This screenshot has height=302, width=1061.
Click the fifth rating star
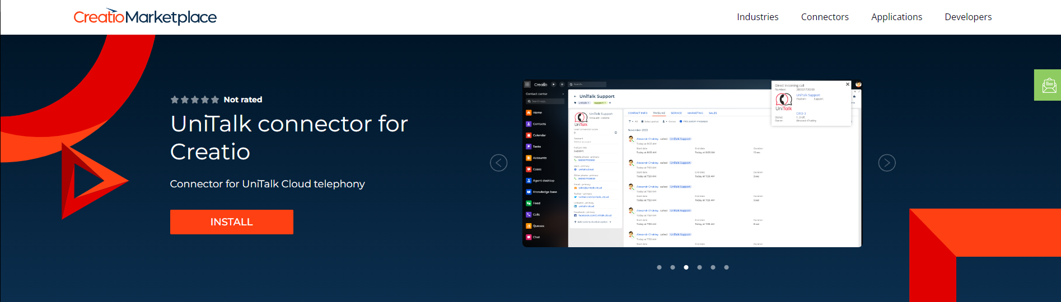click(x=215, y=100)
